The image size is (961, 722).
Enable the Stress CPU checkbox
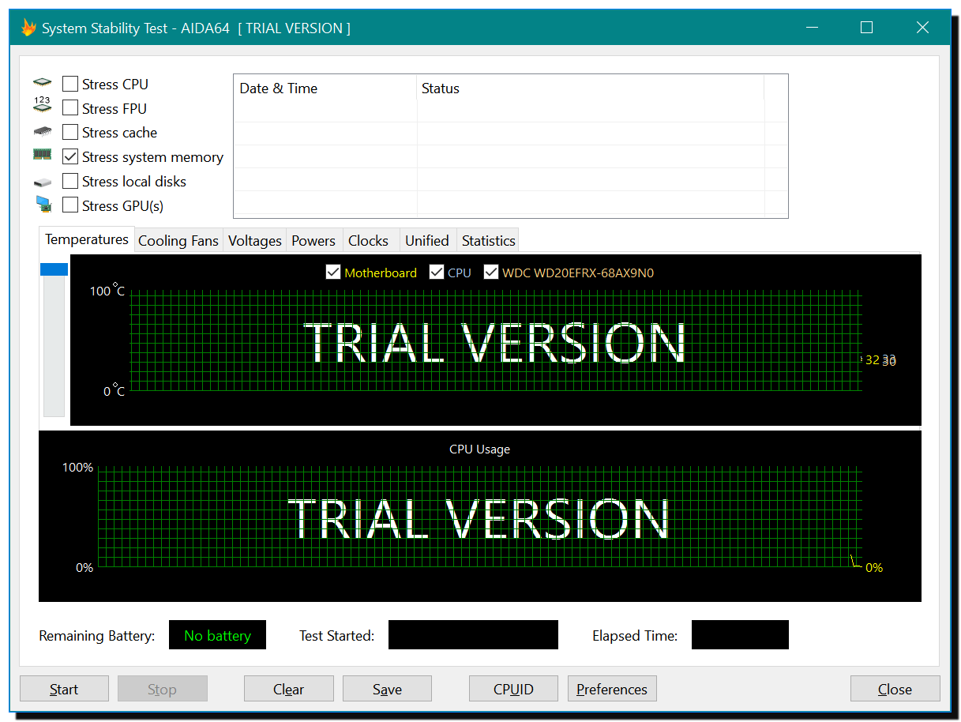pos(70,84)
